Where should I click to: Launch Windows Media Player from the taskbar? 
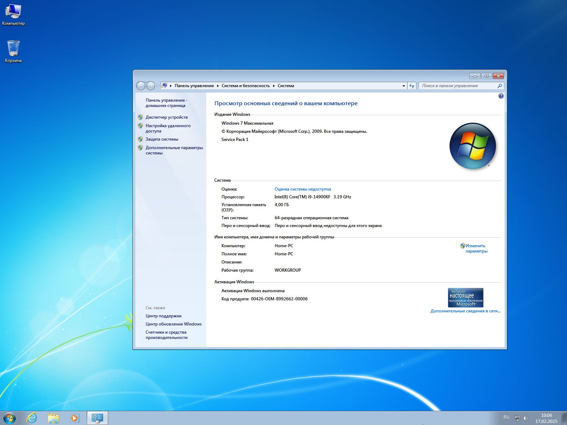pos(74,418)
